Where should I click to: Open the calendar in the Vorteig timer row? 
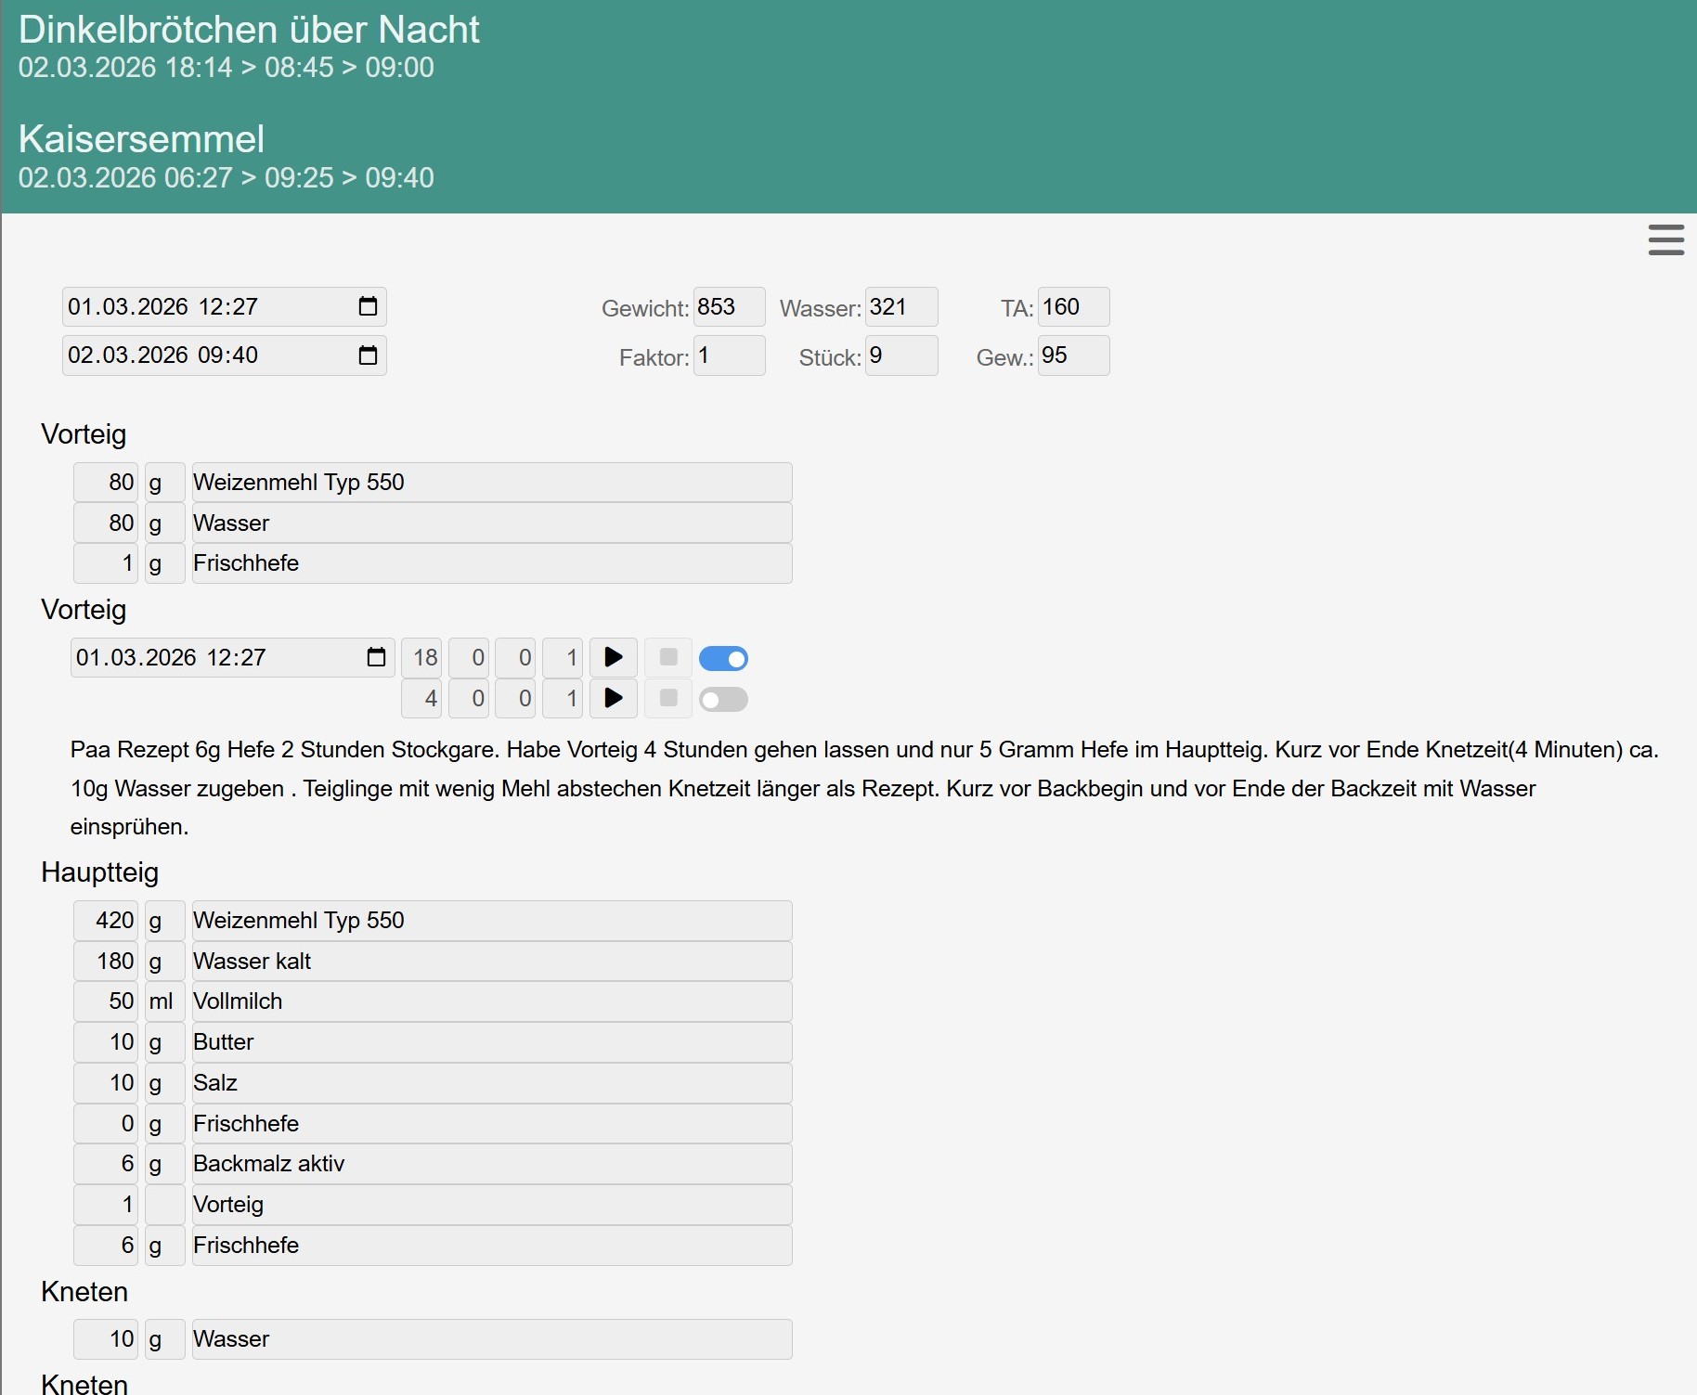click(376, 657)
